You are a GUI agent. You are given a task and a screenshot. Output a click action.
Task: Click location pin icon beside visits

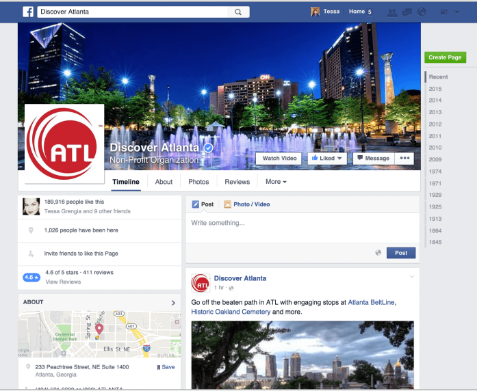tap(31, 230)
